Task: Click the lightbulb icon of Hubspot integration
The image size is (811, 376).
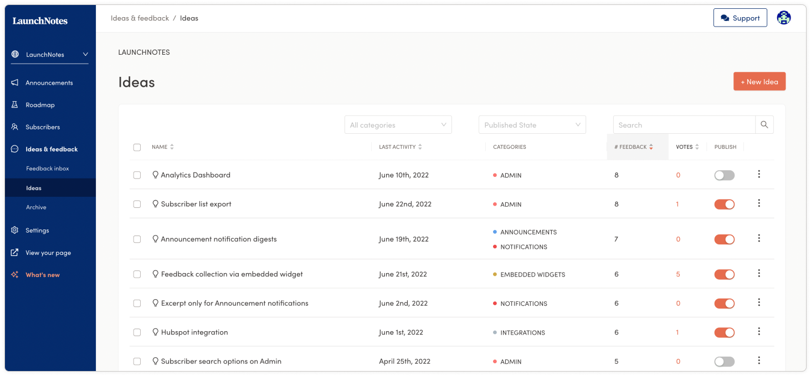Action: tap(155, 332)
